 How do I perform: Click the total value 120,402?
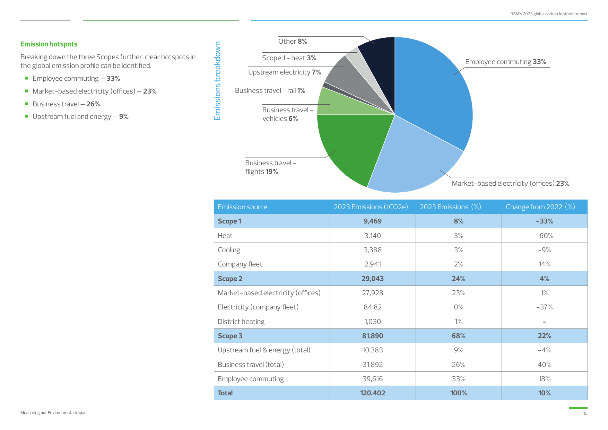(373, 393)
